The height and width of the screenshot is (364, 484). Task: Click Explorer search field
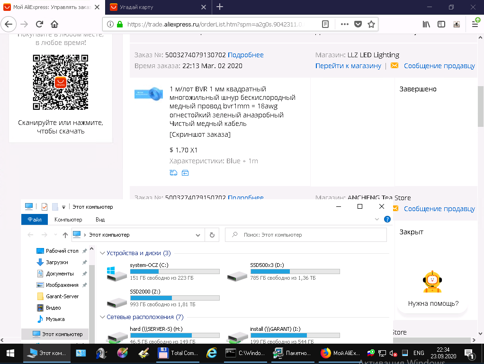point(306,235)
